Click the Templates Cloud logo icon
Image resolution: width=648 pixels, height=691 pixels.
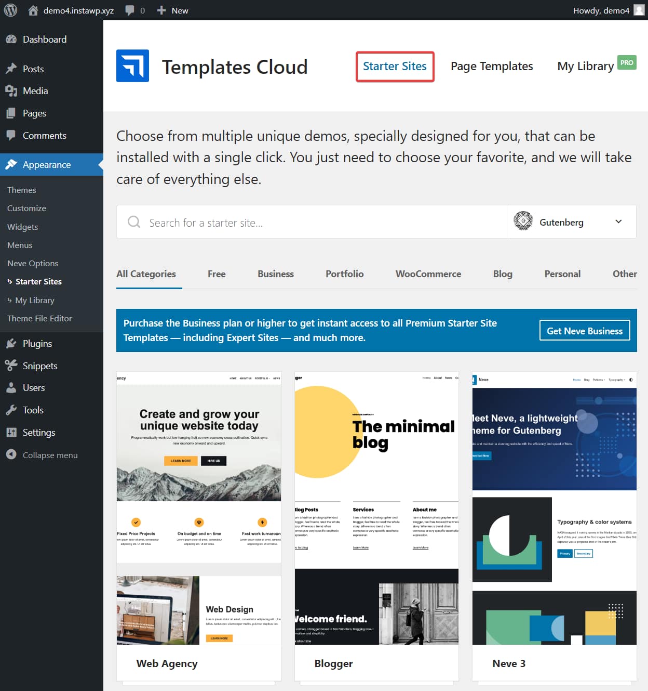pos(132,66)
